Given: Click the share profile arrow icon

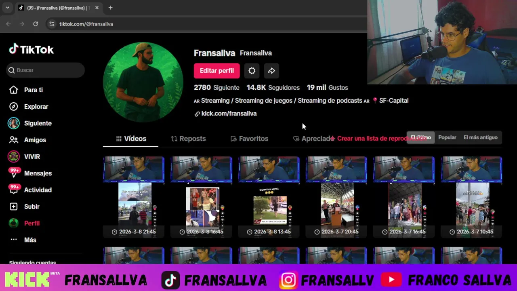Looking at the screenshot, I should 271,71.
